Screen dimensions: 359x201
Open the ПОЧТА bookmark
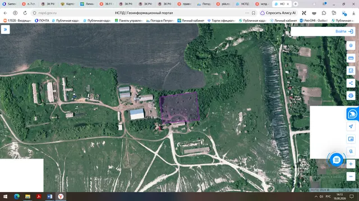click(42, 21)
